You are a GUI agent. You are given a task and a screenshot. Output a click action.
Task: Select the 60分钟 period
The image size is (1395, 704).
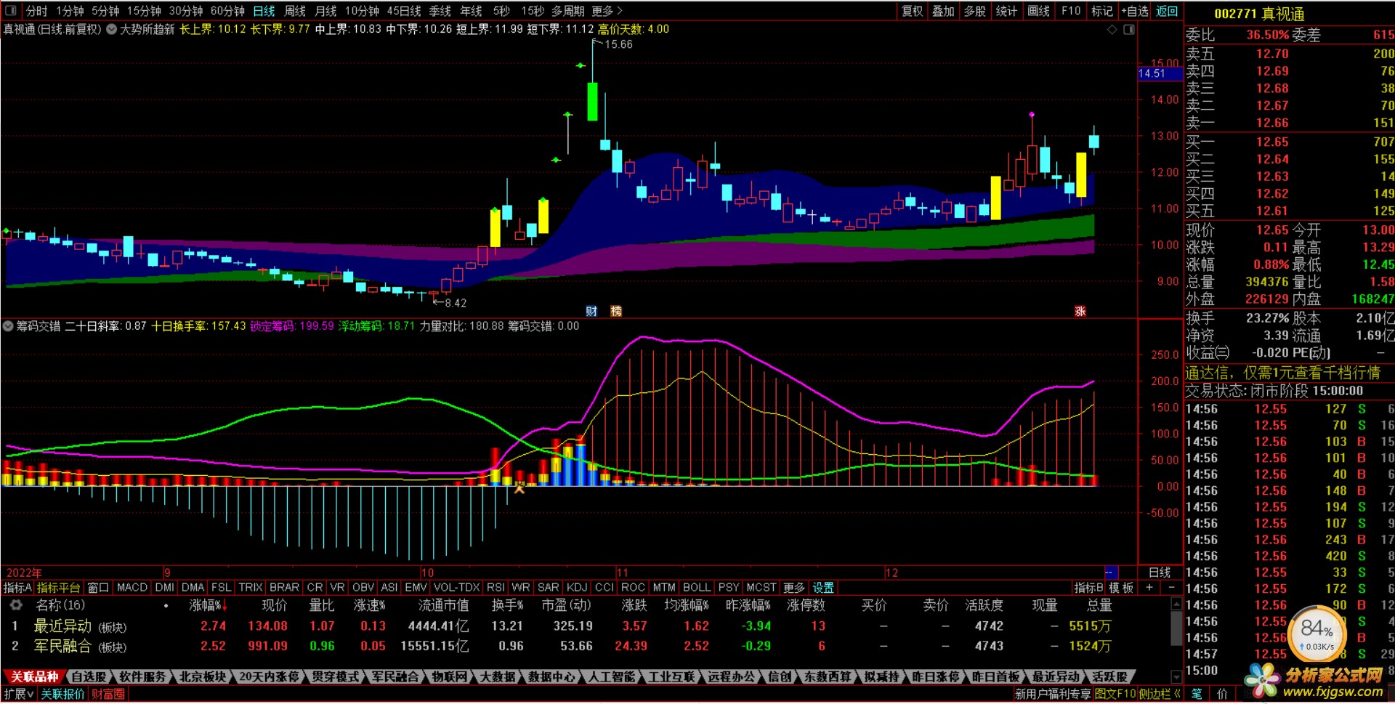pos(228,11)
